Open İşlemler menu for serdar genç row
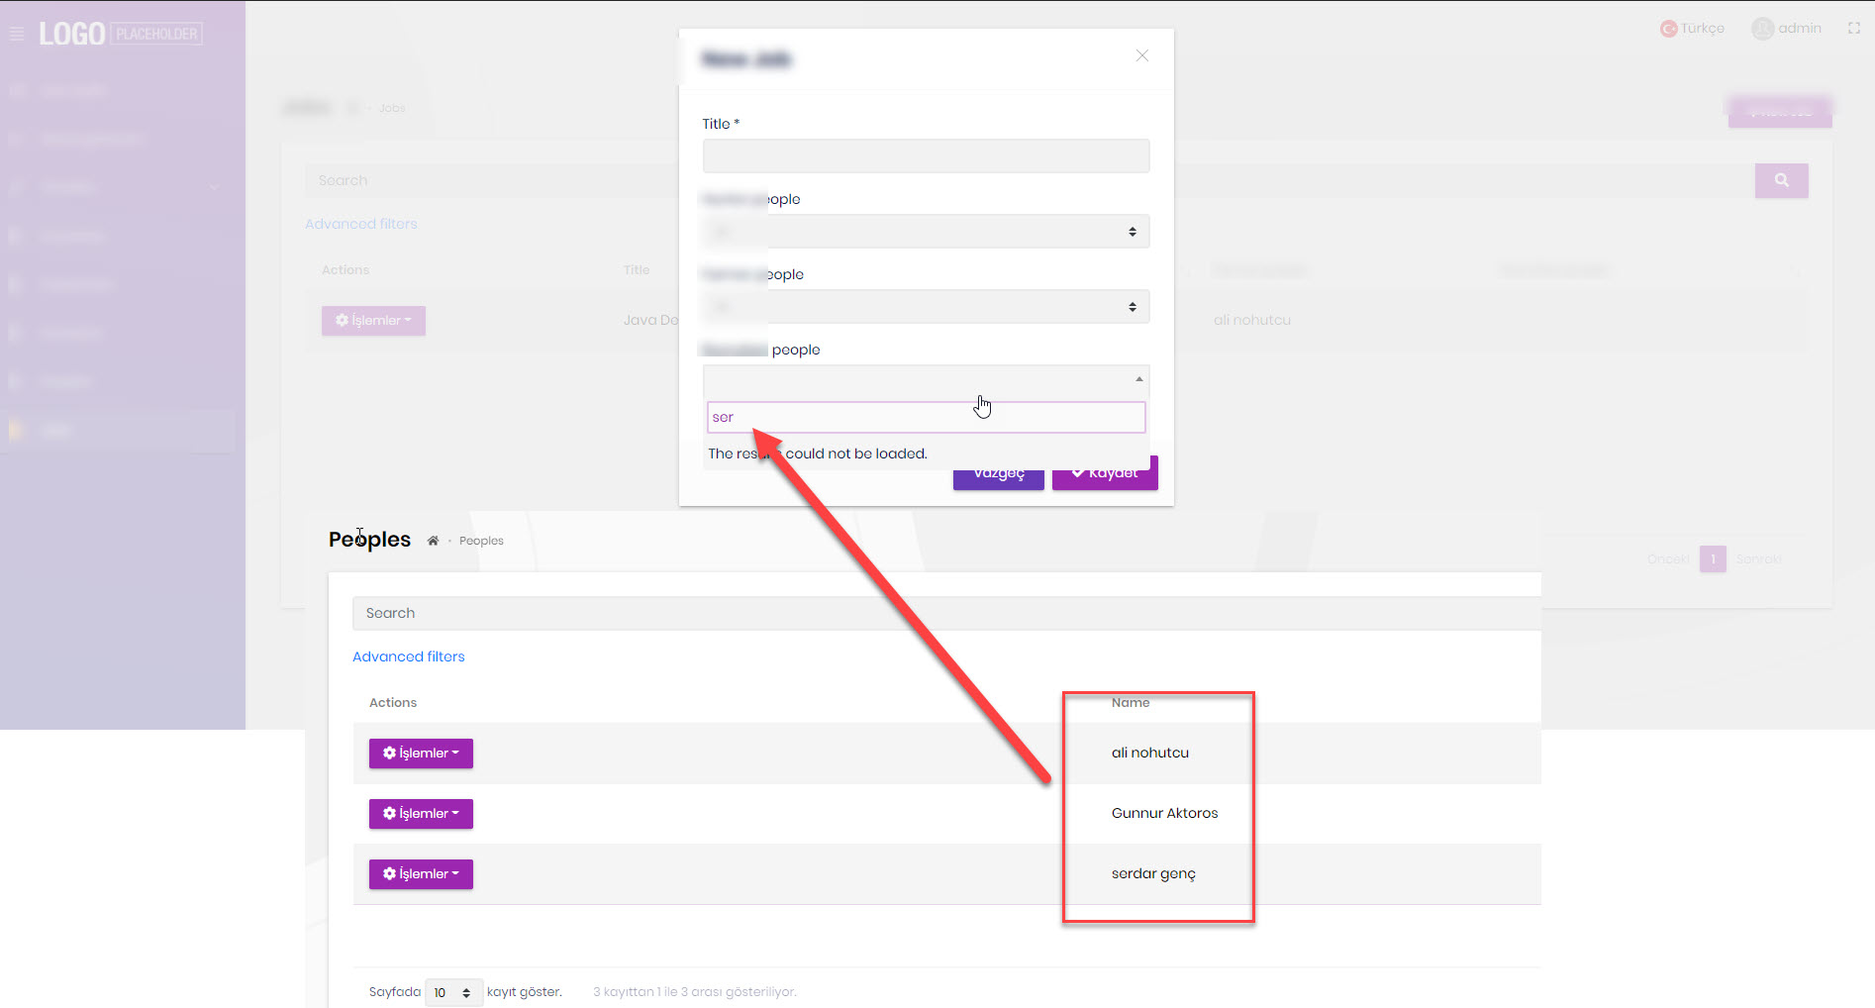The image size is (1875, 1008). pos(421,874)
